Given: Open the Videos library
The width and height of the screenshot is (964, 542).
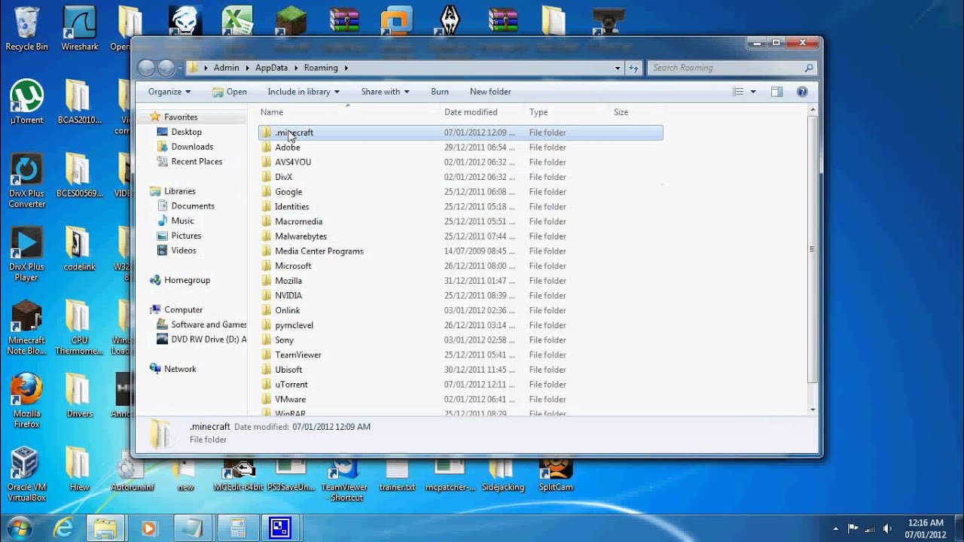Looking at the screenshot, I should tap(184, 251).
